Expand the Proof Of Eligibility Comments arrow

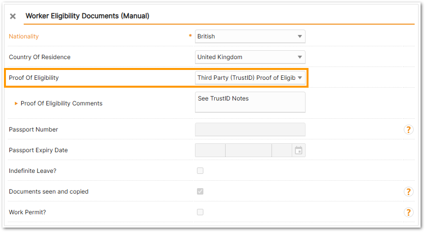16,103
